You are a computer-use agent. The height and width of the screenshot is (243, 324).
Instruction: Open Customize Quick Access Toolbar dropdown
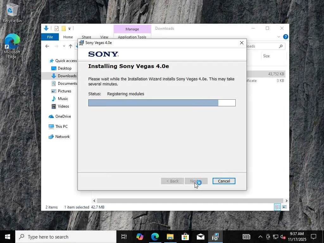pyautogui.click(x=69, y=29)
